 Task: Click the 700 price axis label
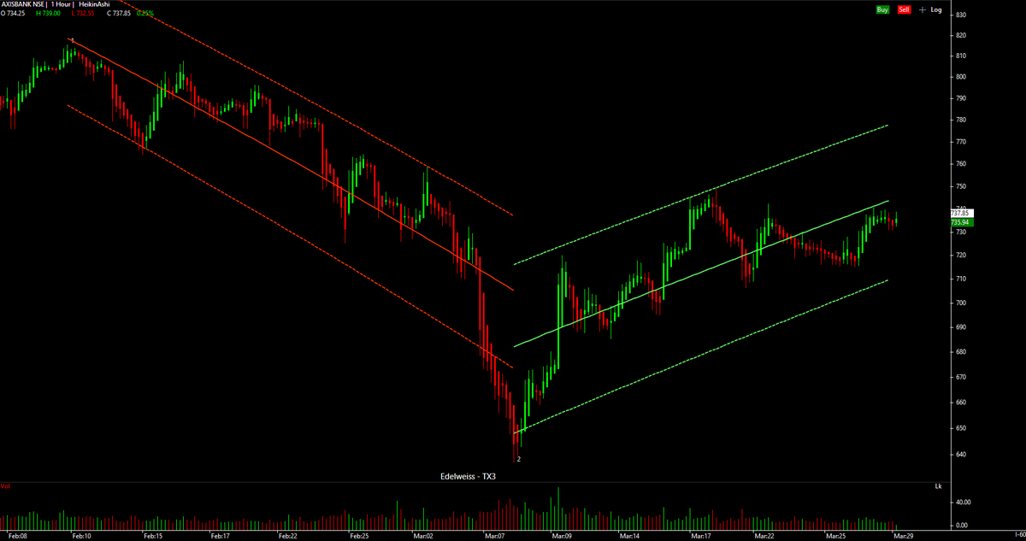(x=960, y=303)
